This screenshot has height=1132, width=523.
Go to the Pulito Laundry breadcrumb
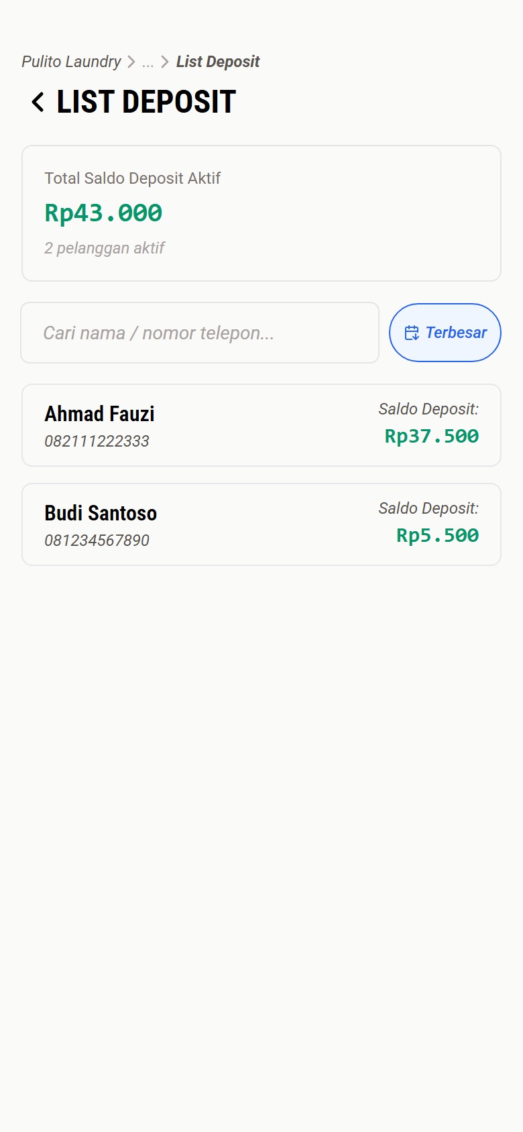pos(71,62)
